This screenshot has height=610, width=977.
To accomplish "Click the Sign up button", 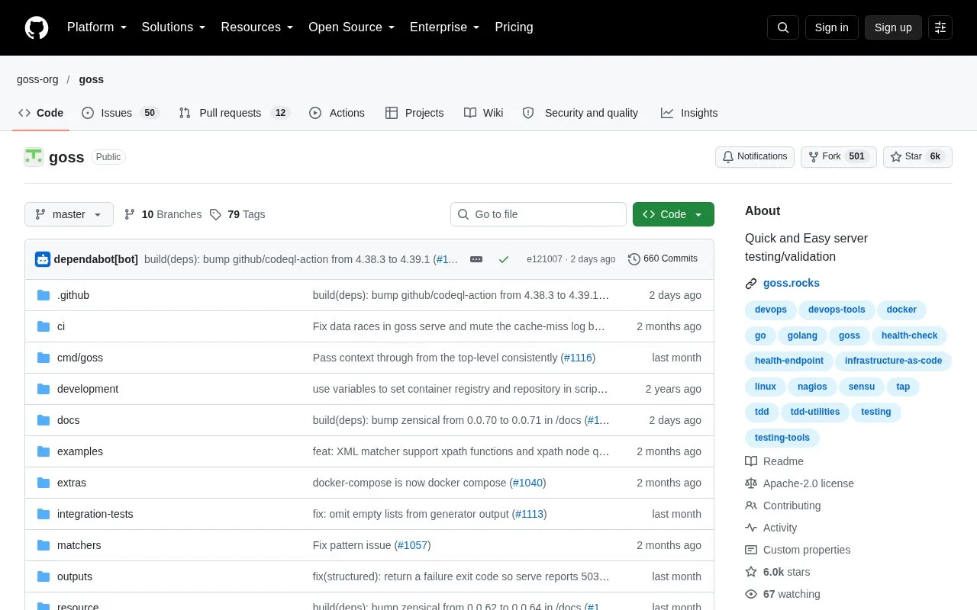I will (x=893, y=27).
